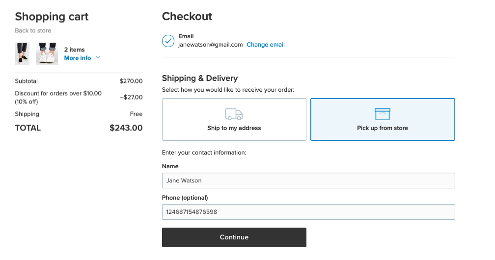Click the Continue button
The width and height of the screenshot is (495, 260).
pyautogui.click(x=234, y=237)
